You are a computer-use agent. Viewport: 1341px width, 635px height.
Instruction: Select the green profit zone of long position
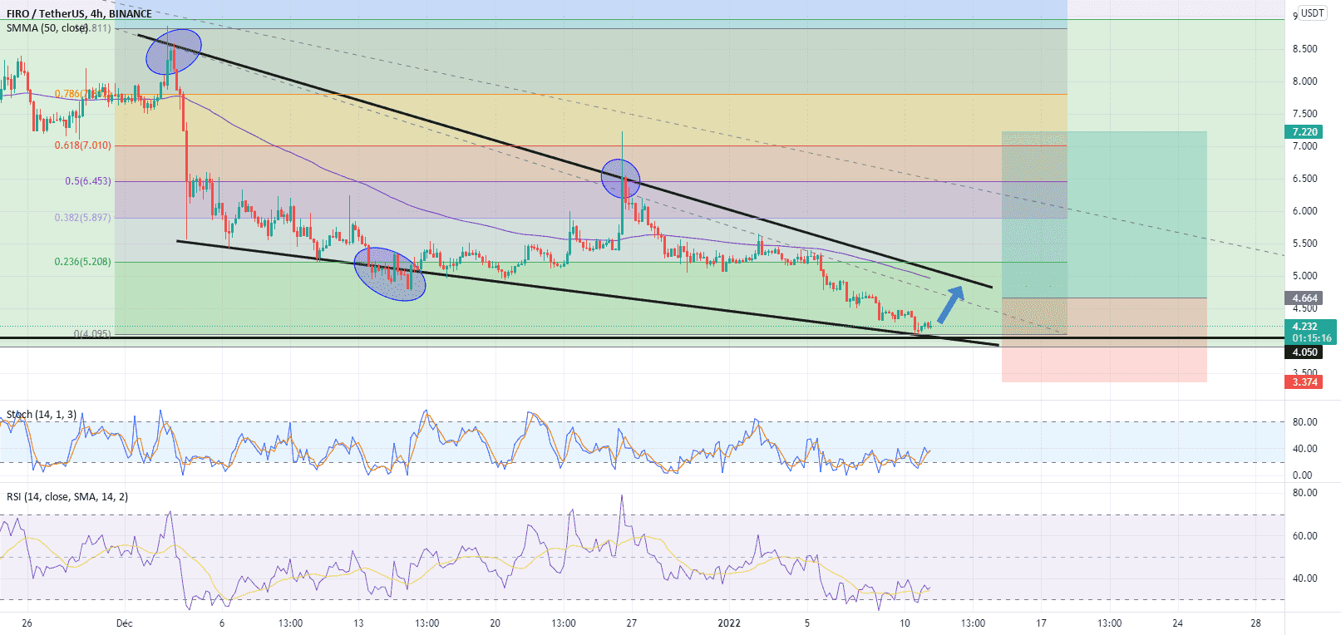point(1104,214)
